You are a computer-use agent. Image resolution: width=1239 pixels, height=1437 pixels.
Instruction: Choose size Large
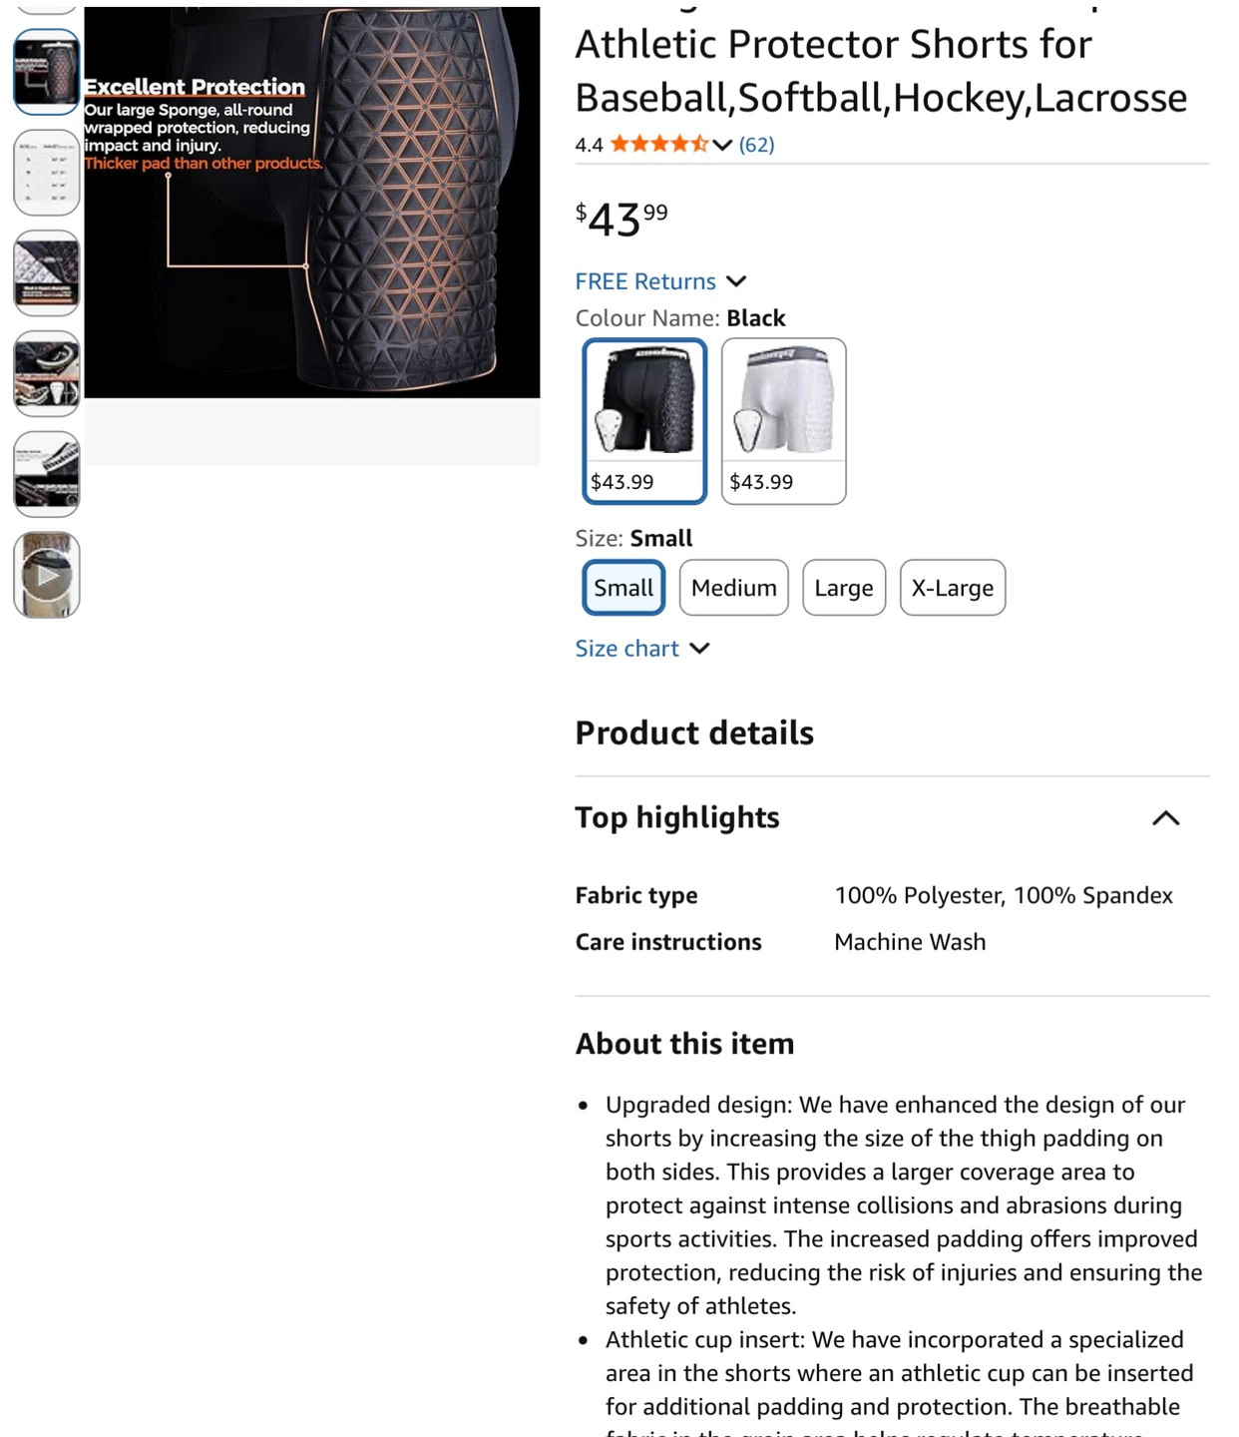coord(844,588)
